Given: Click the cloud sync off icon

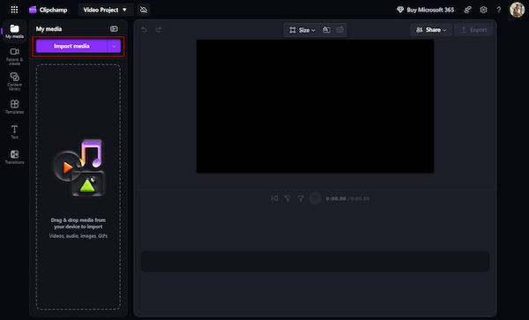Looking at the screenshot, I should click(144, 10).
